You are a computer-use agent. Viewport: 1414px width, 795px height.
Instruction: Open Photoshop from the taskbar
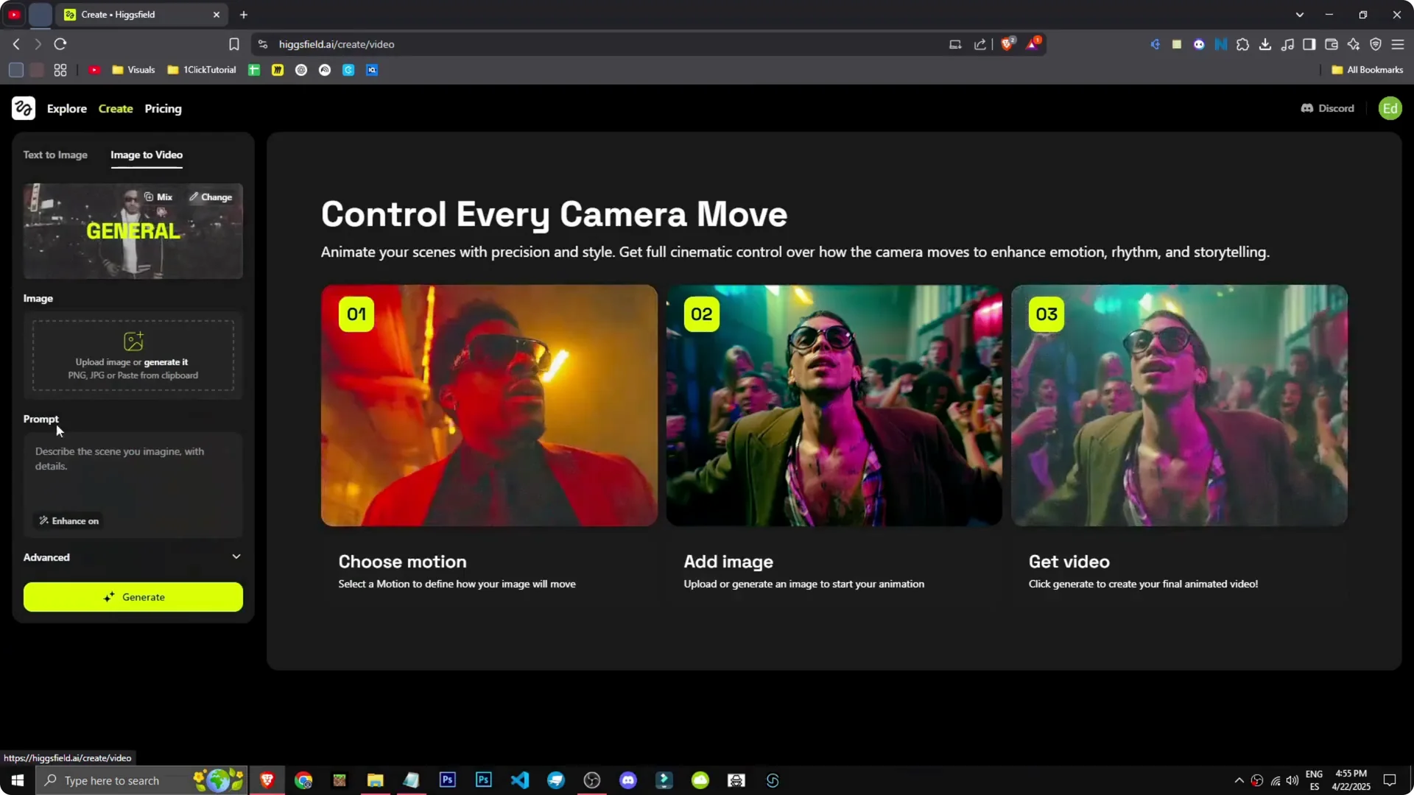point(447,780)
